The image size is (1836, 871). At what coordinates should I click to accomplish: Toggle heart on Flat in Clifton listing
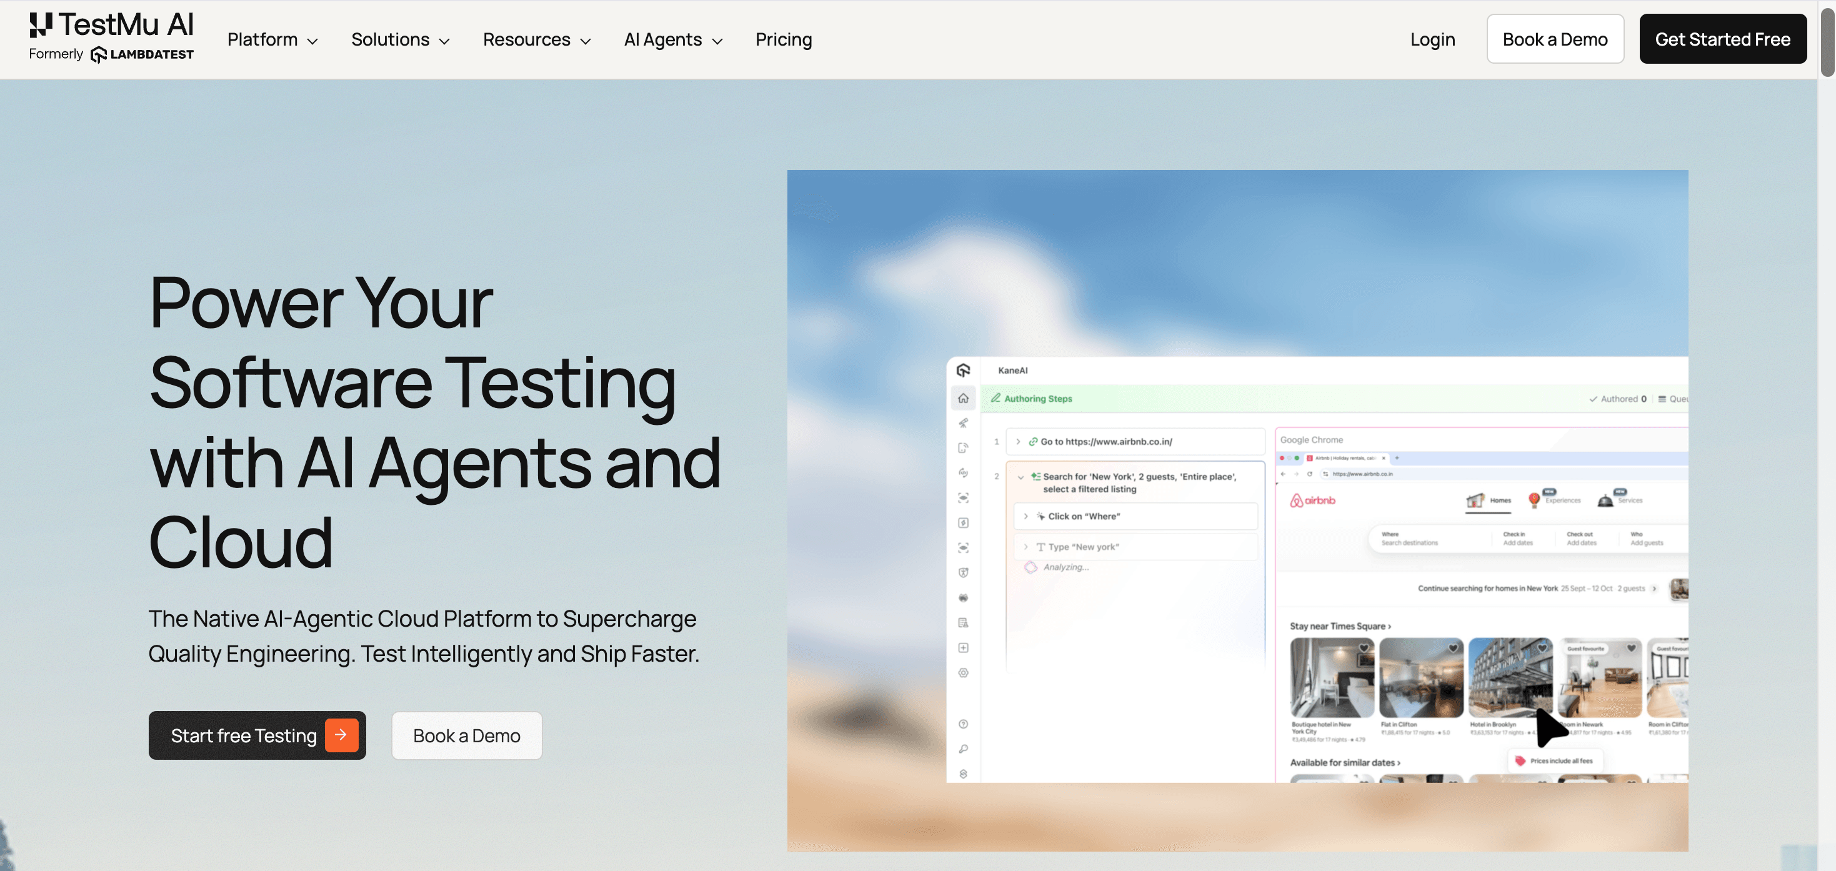click(x=1452, y=649)
